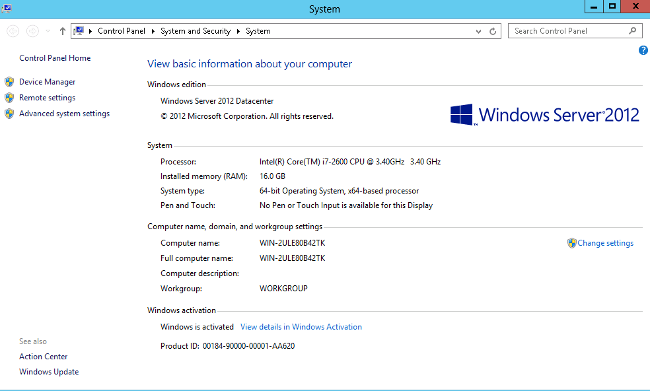Click the shield icon beside Change settings
Viewport: 650px width, 391px height.
click(571, 243)
